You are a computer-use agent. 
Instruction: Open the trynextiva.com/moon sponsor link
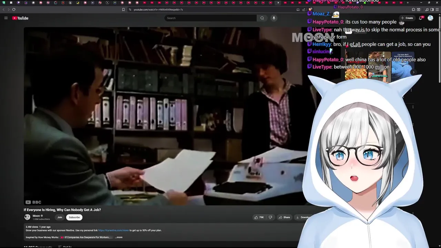click(x=113, y=230)
